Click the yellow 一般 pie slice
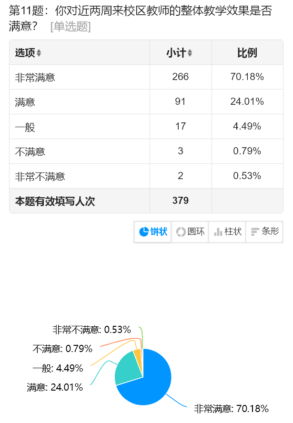This screenshot has height=423, width=293. pyautogui.click(x=138, y=355)
